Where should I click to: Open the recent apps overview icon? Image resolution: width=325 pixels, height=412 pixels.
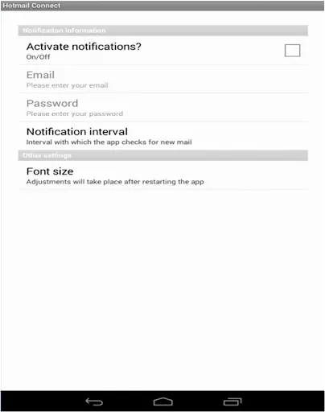click(x=232, y=402)
